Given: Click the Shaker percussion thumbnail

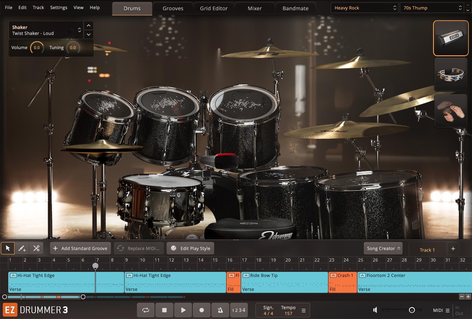Looking at the screenshot, I should pyautogui.click(x=451, y=38).
